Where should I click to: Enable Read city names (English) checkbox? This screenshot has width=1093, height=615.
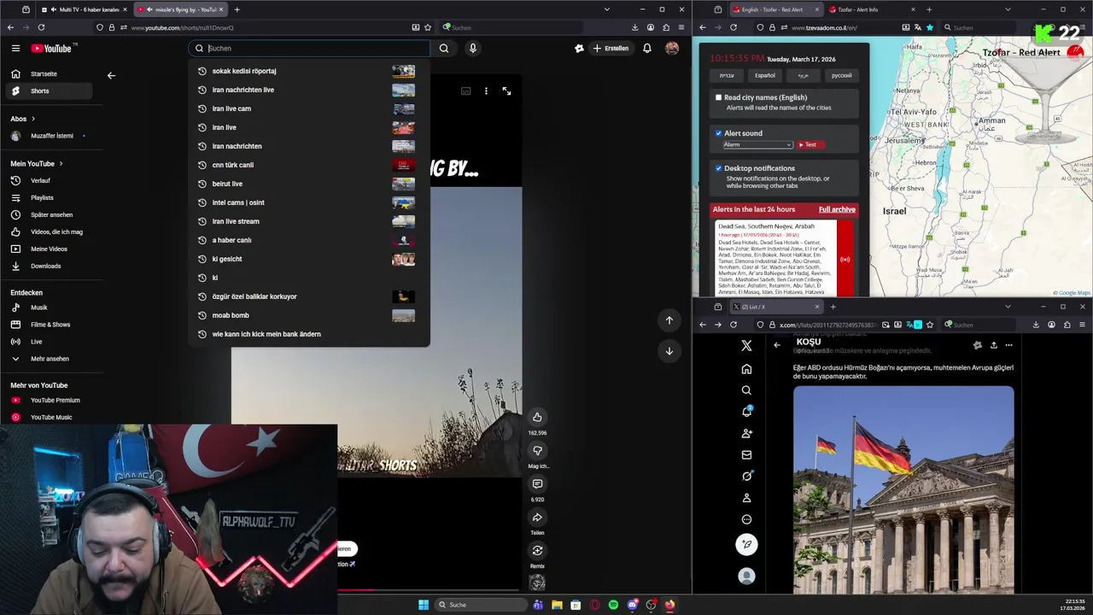718,97
